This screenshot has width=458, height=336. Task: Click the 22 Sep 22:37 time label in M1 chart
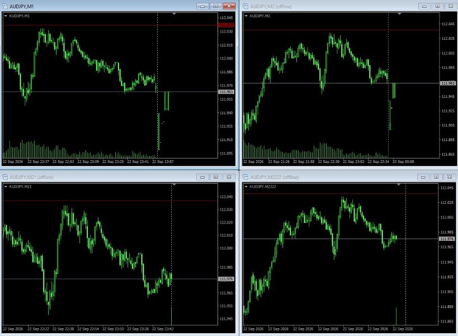click(x=38, y=161)
